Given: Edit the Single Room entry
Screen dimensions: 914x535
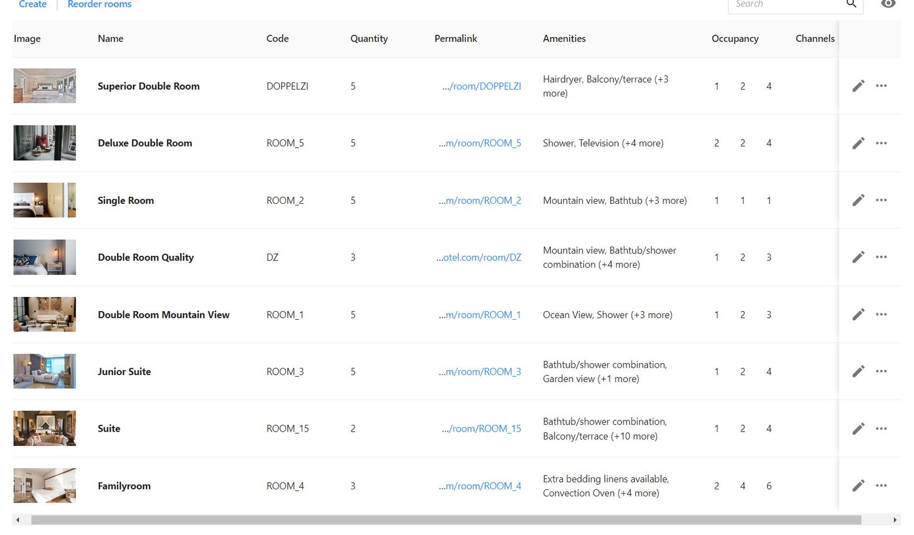Looking at the screenshot, I should (858, 200).
